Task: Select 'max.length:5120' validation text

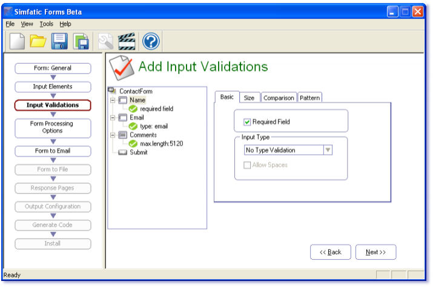Action: (x=162, y=144)
